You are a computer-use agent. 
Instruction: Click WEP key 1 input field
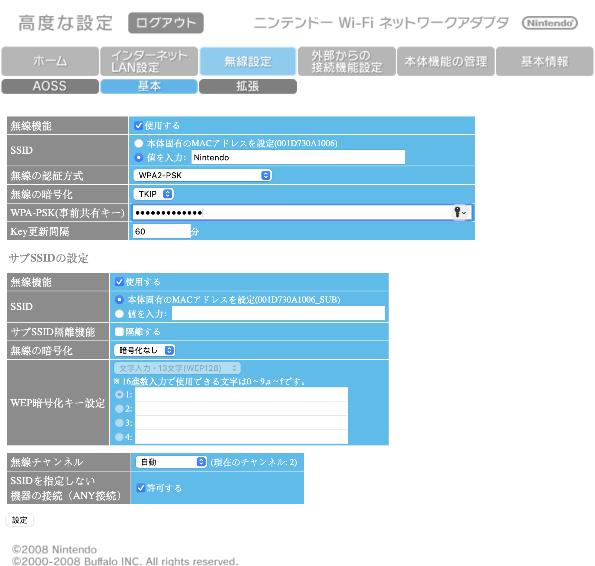point(242,394)
